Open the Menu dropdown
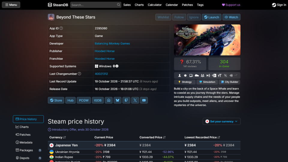The image size is (288, 162). point(11,5)
